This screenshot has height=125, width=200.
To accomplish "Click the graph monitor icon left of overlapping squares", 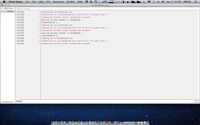I will click(87, 2).
